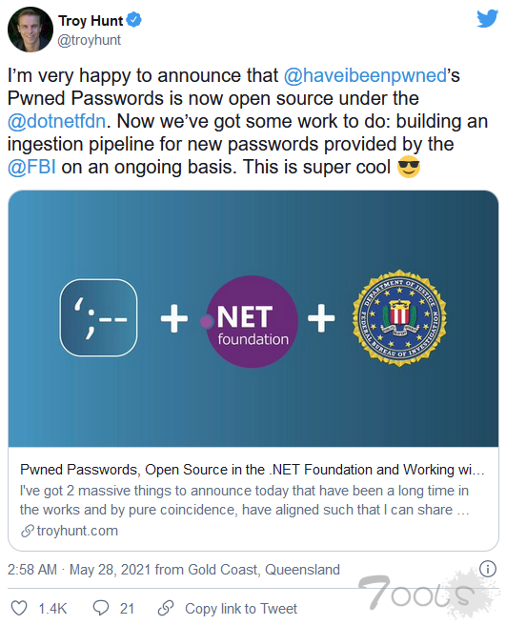Open the @dotnetfdn mention
Viewport: 506px width, 625px height.
[56, 121]
